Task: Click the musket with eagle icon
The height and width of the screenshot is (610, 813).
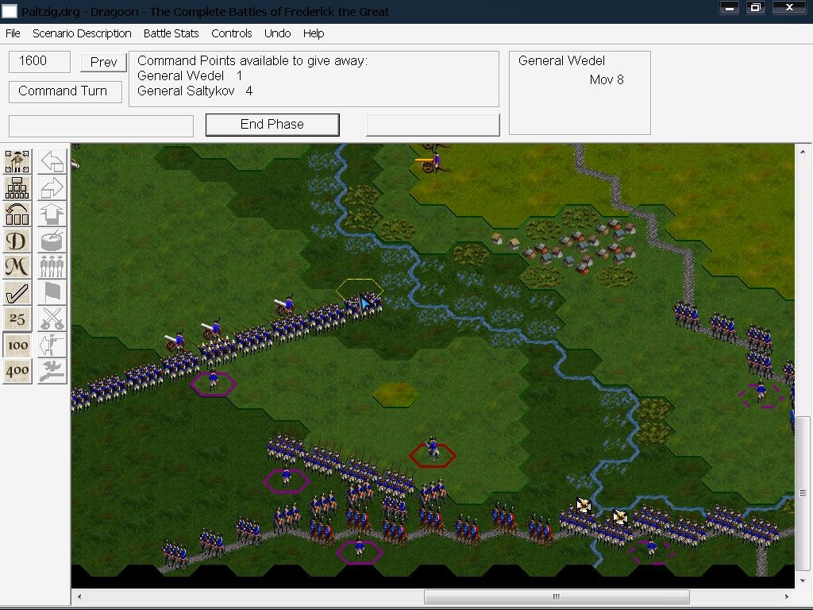Action: pos(52,371)
